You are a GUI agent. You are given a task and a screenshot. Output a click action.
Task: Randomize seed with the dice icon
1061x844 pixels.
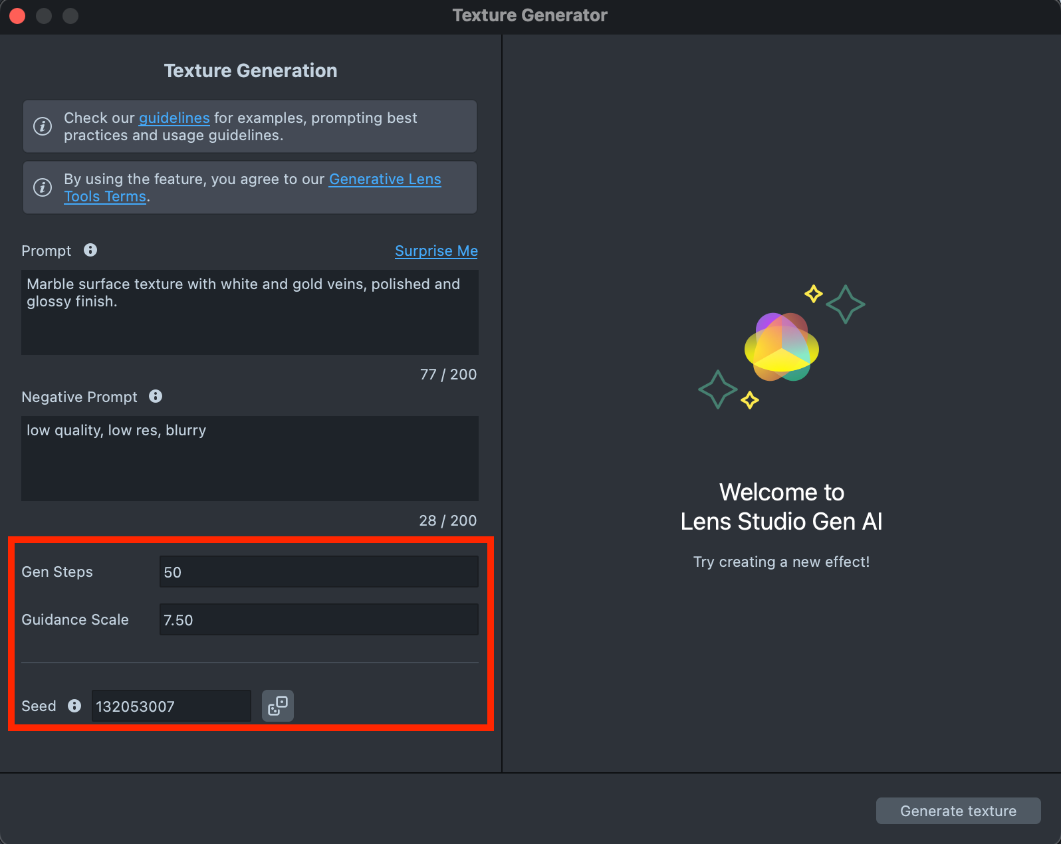[278, 706]
